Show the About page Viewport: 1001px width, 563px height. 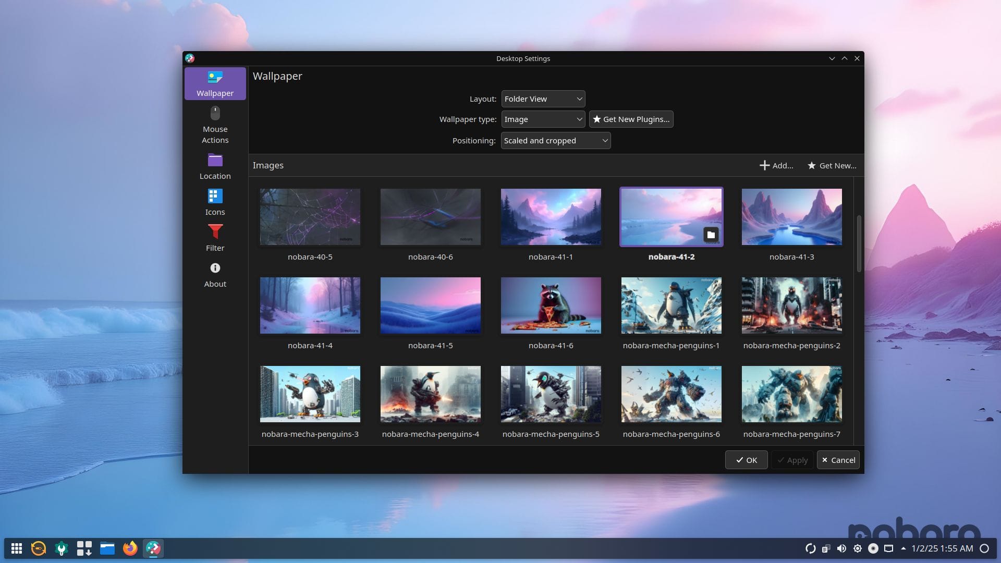(x=215, y=275)
